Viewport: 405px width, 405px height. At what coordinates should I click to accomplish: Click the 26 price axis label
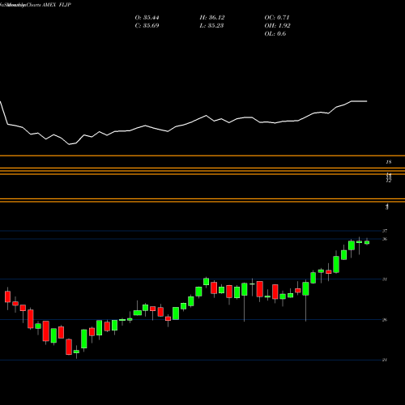coord(385,320)
